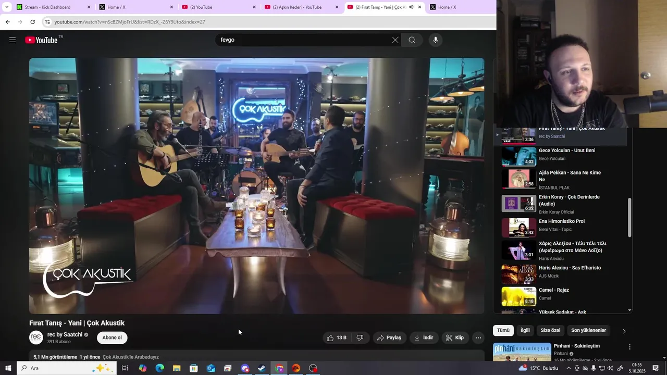Select the İlgili filter chip
The height and width of the screenshot is (375, 667).
(x=525, y=330)
